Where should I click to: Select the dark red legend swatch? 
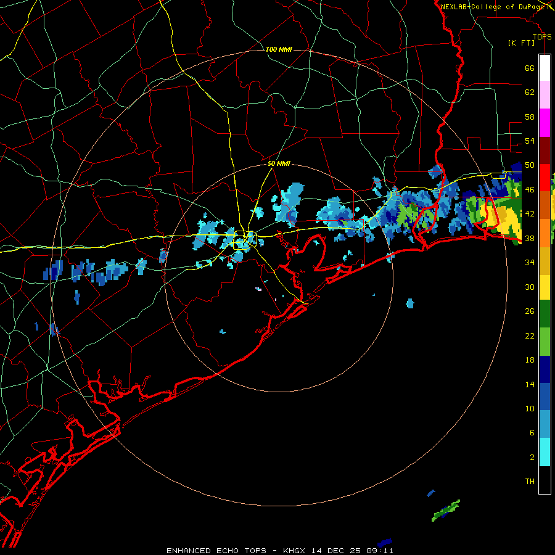click(x=545, y=150)
